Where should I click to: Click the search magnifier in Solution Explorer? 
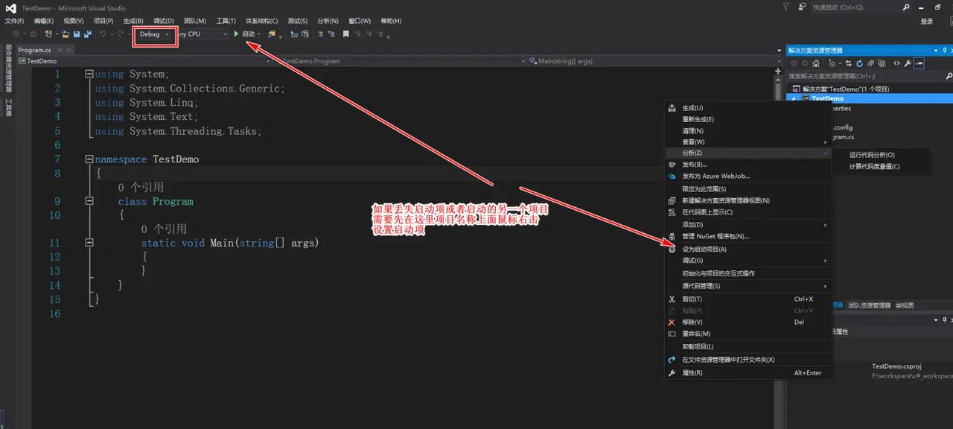coord(946,76)
